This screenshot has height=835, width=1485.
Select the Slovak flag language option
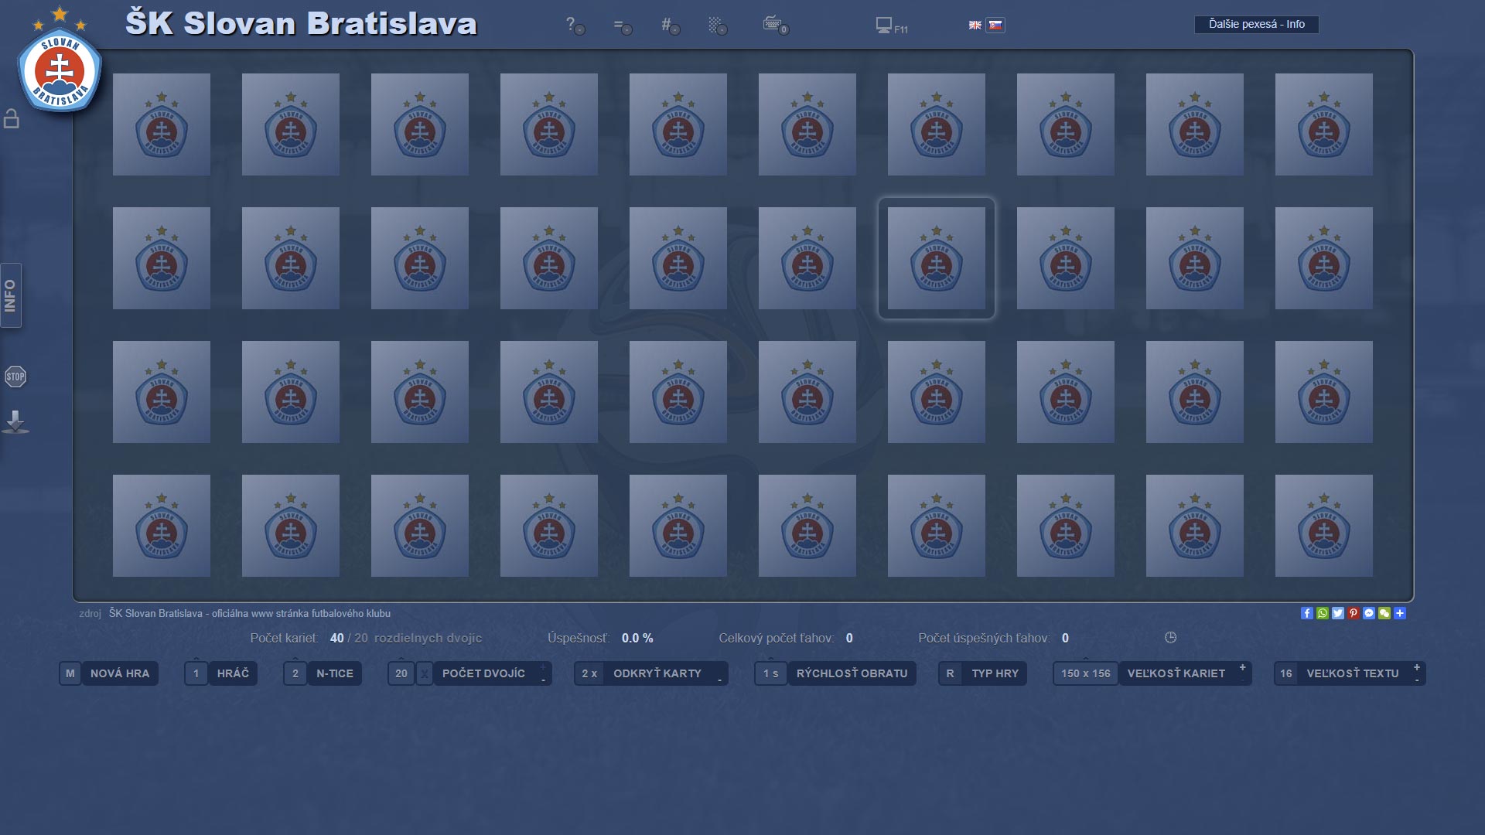(x=995, y=25)
